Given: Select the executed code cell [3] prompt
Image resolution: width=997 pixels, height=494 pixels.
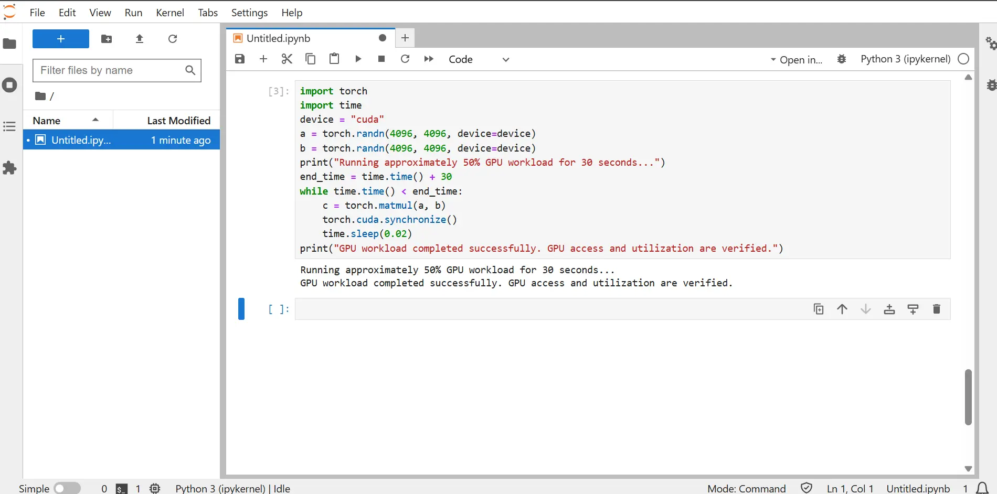Looking at the screenshot, I should [278, 91].
